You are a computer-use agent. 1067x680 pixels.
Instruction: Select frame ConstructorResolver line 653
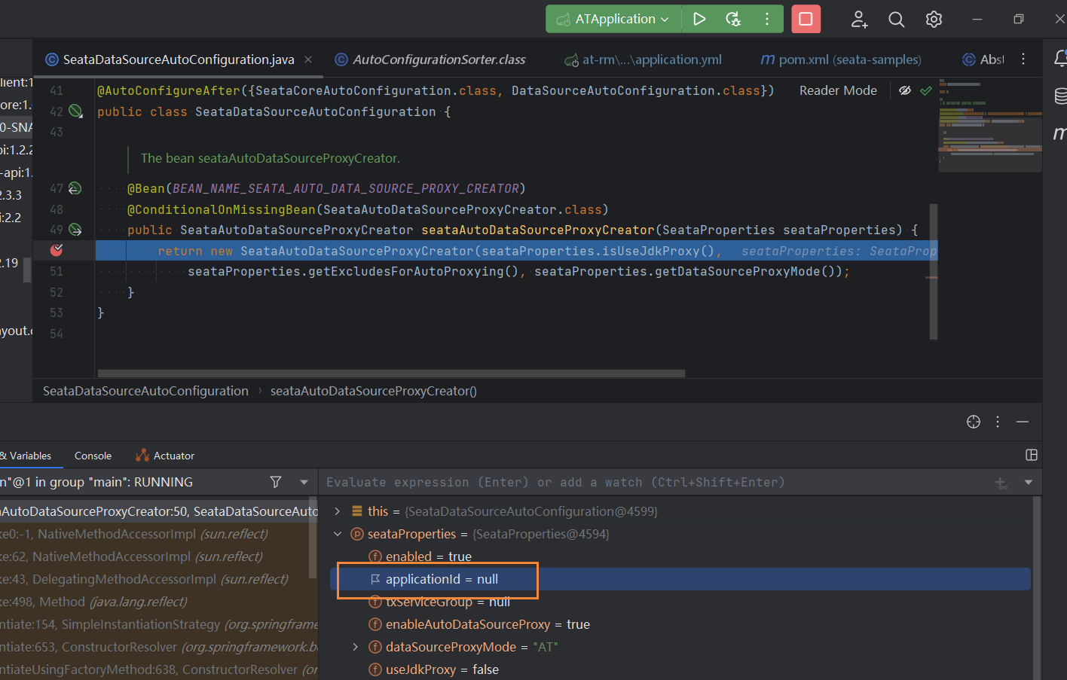click(159, 647)
